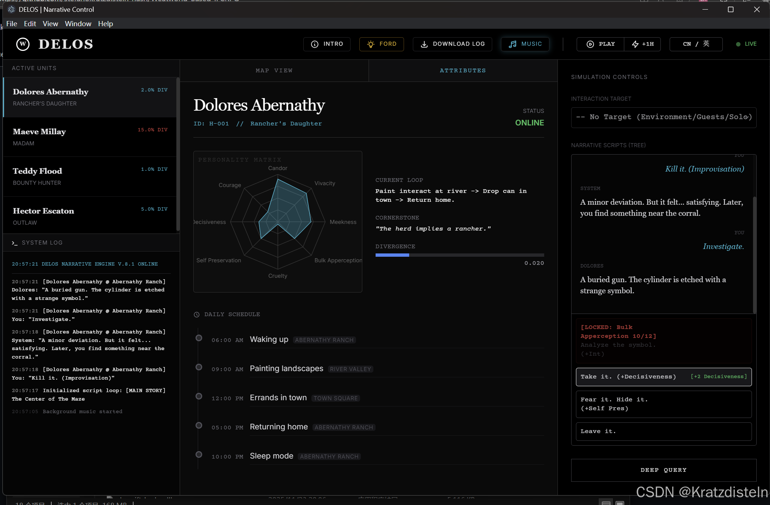Screen dimensions: 770x505
Task: Click the Daily Schedule clock icon
Action: coord(197,315)
